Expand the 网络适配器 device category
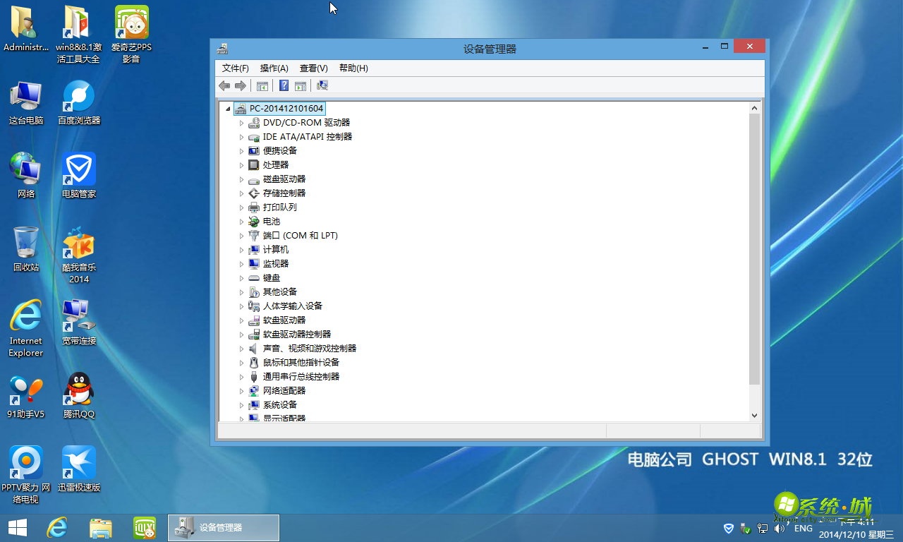This screenshot has height=542, width=903. coord(242,390)
